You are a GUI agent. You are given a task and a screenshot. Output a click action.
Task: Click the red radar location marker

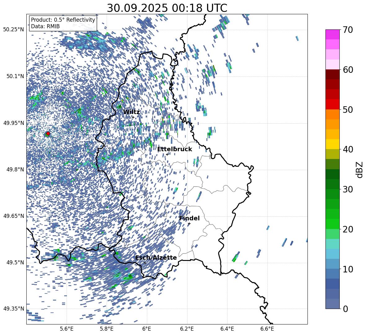[48, 134]
